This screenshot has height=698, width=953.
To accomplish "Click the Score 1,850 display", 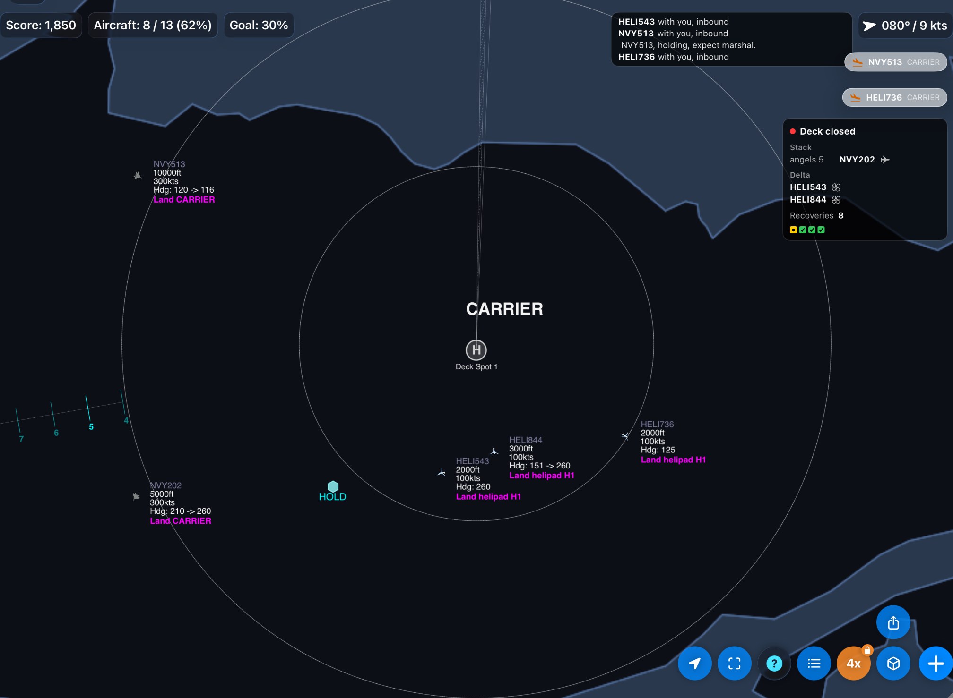I will click(x=41, y=25).
